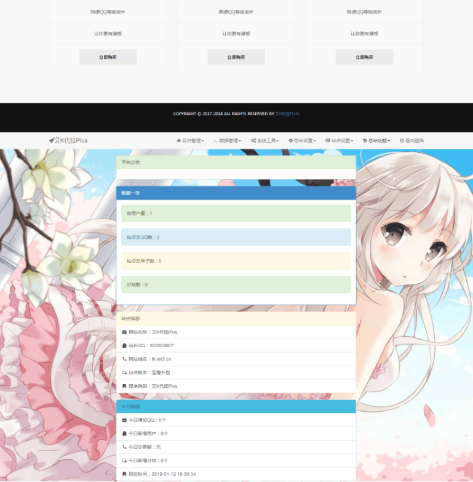Click the 退出登陆 logout link
The image size is (473, 482).
pos(411,141)
